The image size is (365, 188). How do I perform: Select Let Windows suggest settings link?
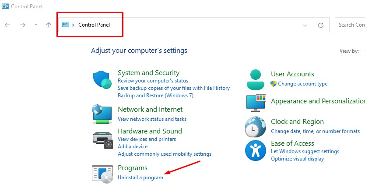[305, 151]
